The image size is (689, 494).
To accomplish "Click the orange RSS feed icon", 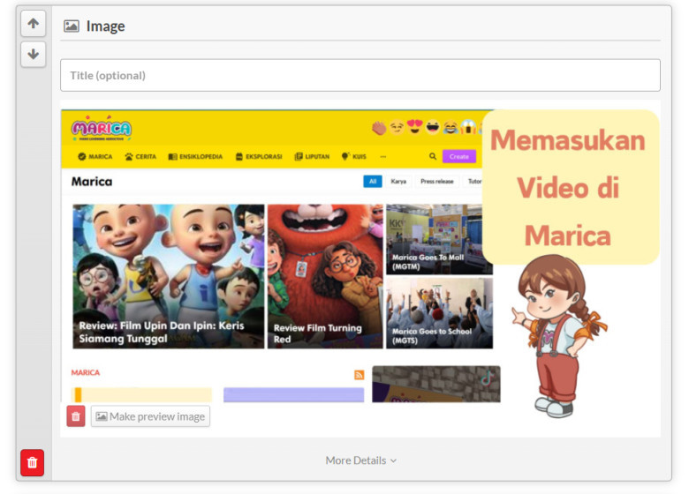I will (x=360, y=375).
